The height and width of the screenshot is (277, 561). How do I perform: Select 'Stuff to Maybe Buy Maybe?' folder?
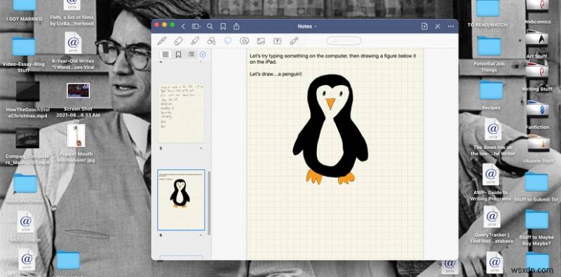[536, 227]
